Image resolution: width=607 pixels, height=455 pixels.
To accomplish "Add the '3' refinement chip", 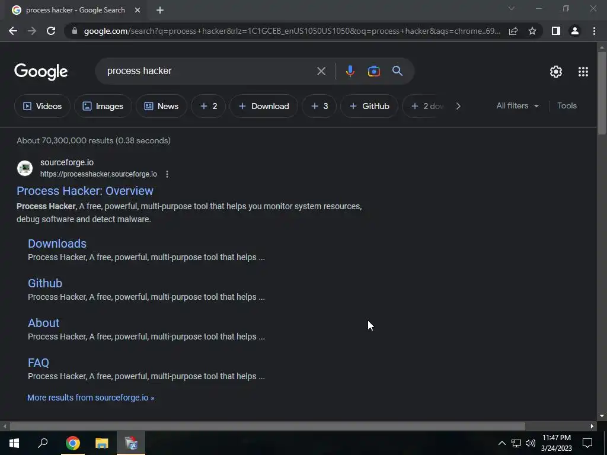I will (x=319, y=106).
